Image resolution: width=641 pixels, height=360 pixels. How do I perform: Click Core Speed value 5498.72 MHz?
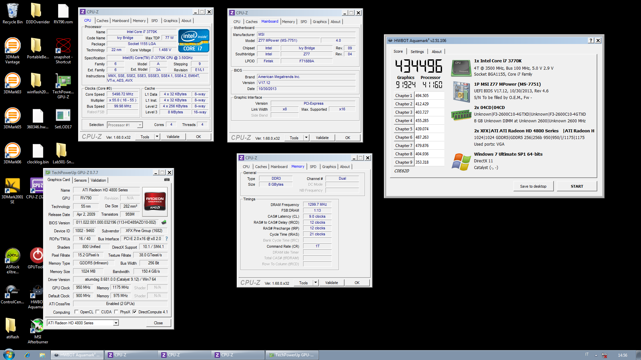(x=123, y=94)
